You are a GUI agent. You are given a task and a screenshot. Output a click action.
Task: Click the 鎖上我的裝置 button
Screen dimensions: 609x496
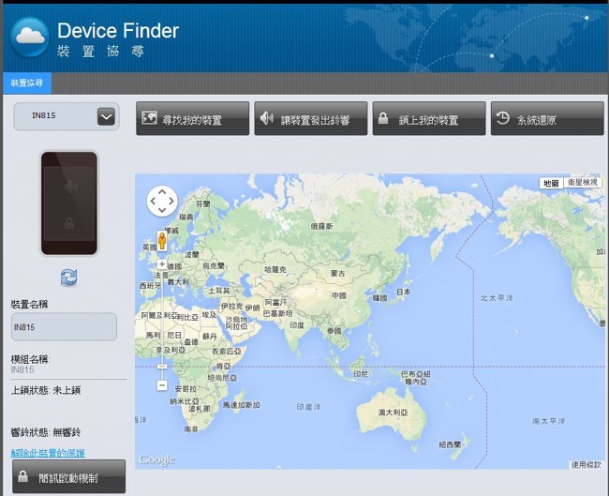coord(429,118)
